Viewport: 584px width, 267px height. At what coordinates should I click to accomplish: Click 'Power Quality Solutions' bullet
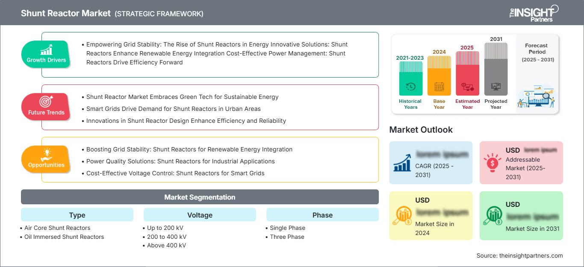pos(180,161)
